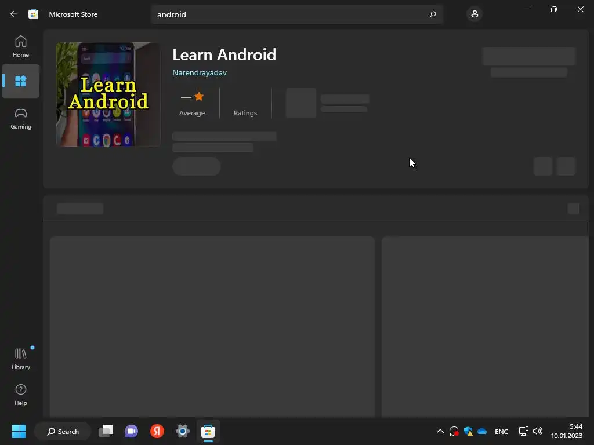594x445 pixels.
Task: Open volume speaker tray icon
Action: (538, 431)
